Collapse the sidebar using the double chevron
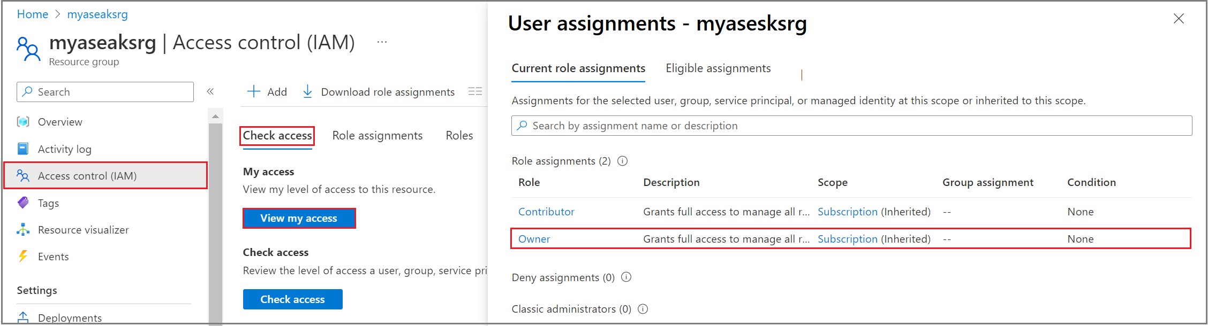This screenshot has height=326, width=1208. (211, 91)
